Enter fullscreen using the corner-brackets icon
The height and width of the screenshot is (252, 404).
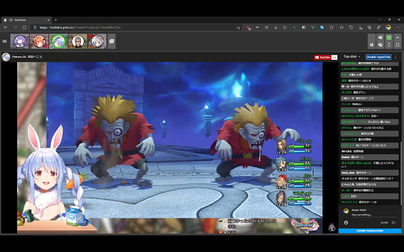[x=398, y=45]
